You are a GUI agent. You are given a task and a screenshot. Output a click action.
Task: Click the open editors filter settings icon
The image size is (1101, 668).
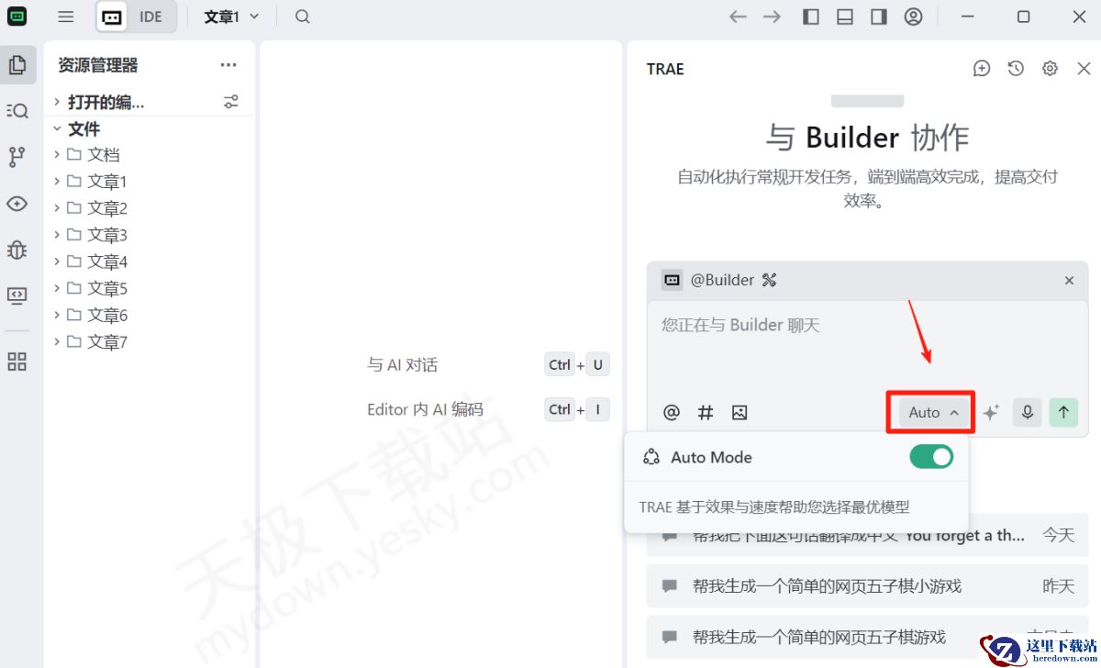(x=231, y=102)
